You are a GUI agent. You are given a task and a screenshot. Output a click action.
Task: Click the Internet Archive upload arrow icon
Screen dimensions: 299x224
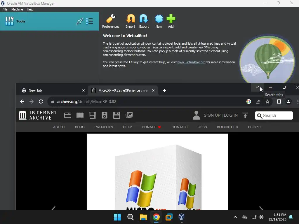coord(245,115)
